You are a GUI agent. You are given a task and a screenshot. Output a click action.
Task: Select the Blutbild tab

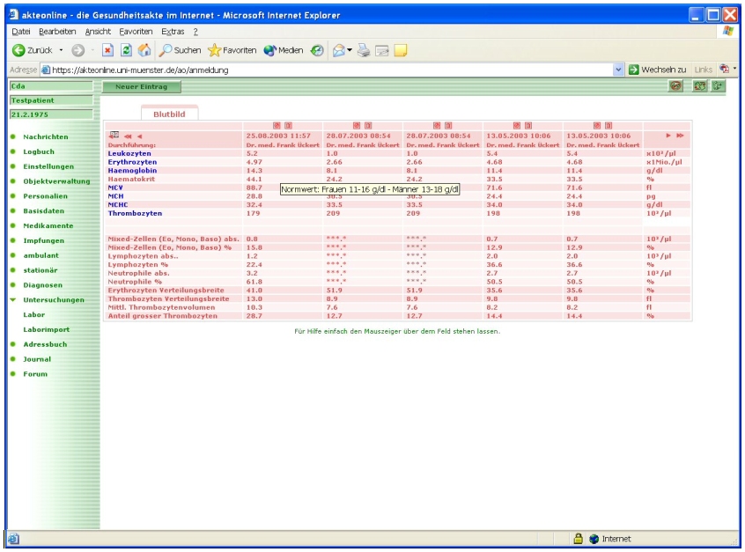pyautogui.click(x=169, y=114)
